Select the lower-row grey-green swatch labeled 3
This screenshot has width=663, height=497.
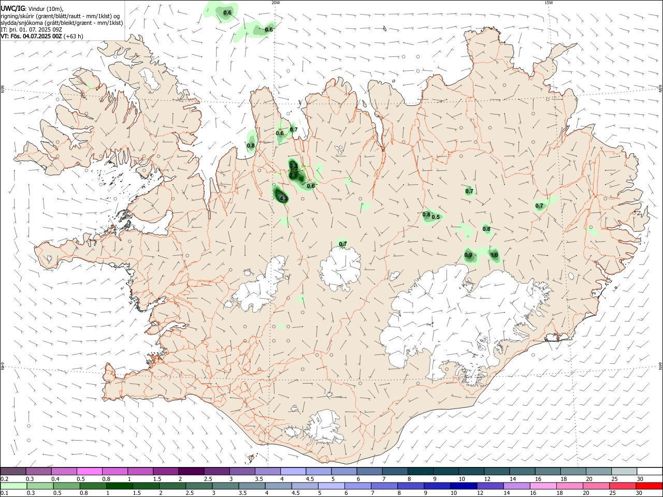tap(225, 486)
